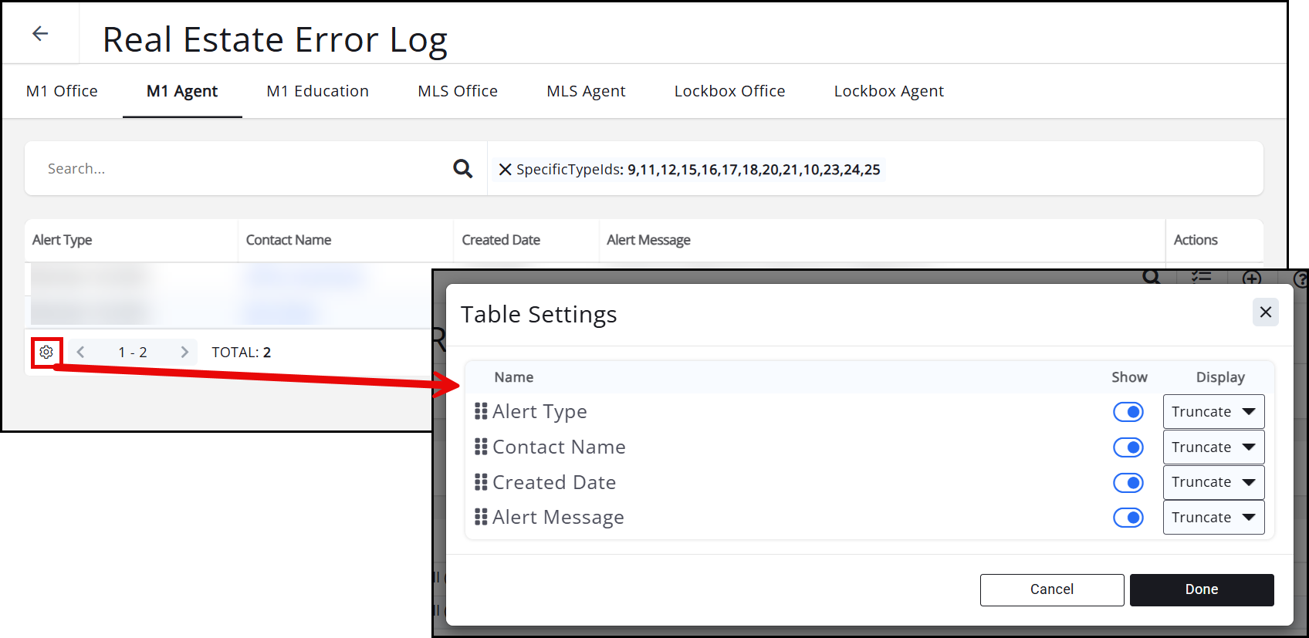Click the Cancel button
1309x638 pixels.
(1052, 589)
